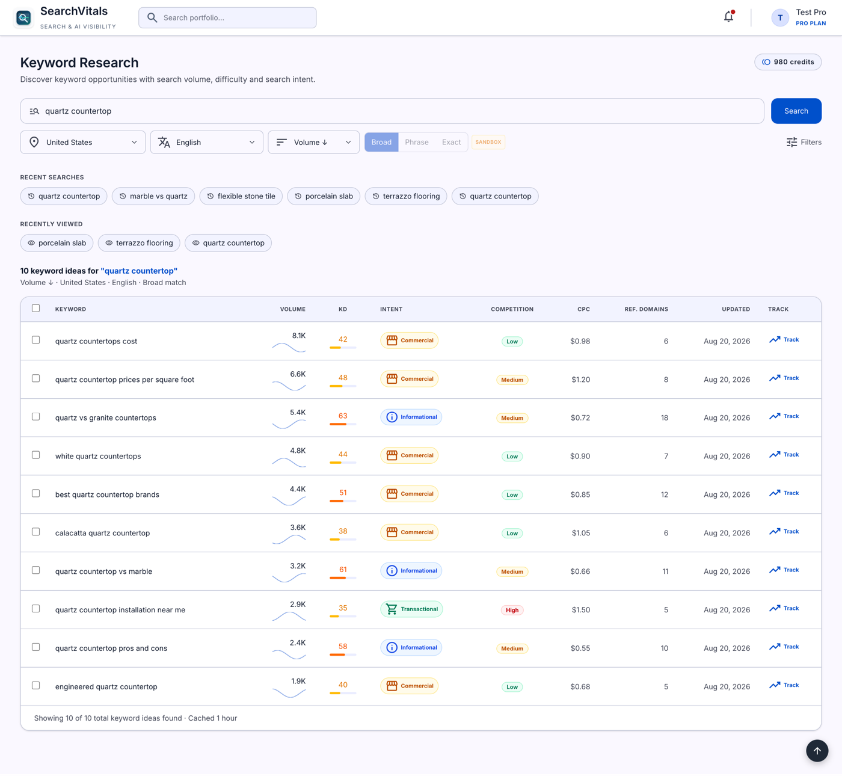Select porcelain slab recent search chip
842x776 pixels.
324,196
